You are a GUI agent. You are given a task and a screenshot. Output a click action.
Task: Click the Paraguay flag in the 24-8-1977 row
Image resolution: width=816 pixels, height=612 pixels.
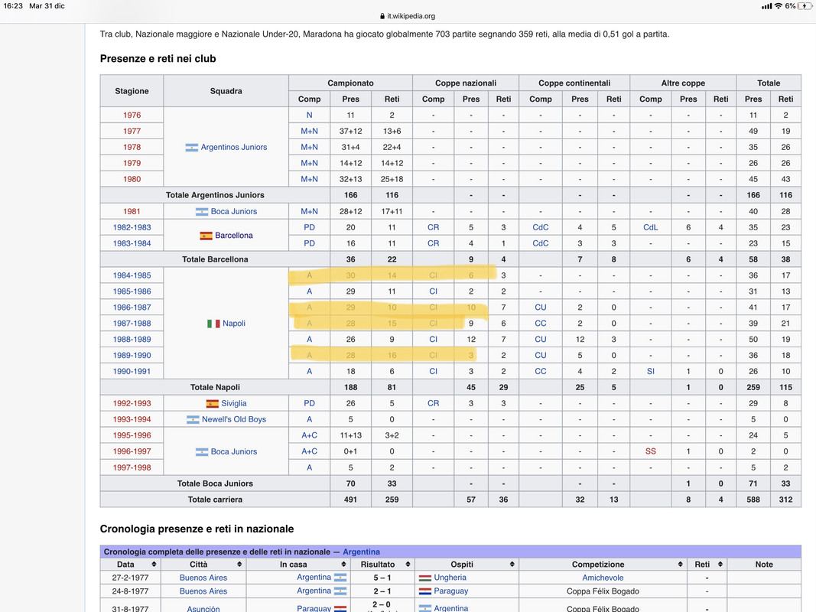[425, 591]
